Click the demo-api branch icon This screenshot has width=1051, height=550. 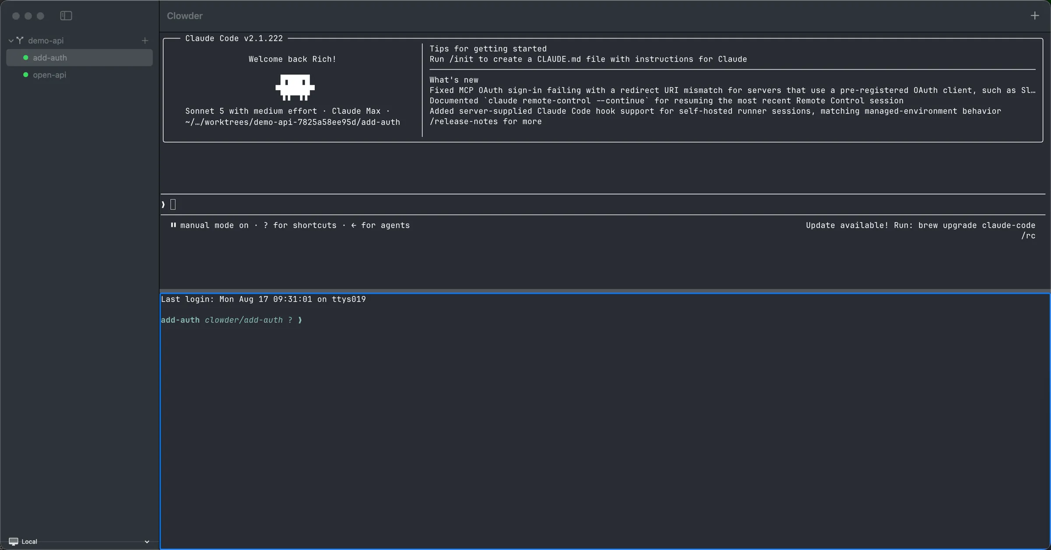click(20, 40)
